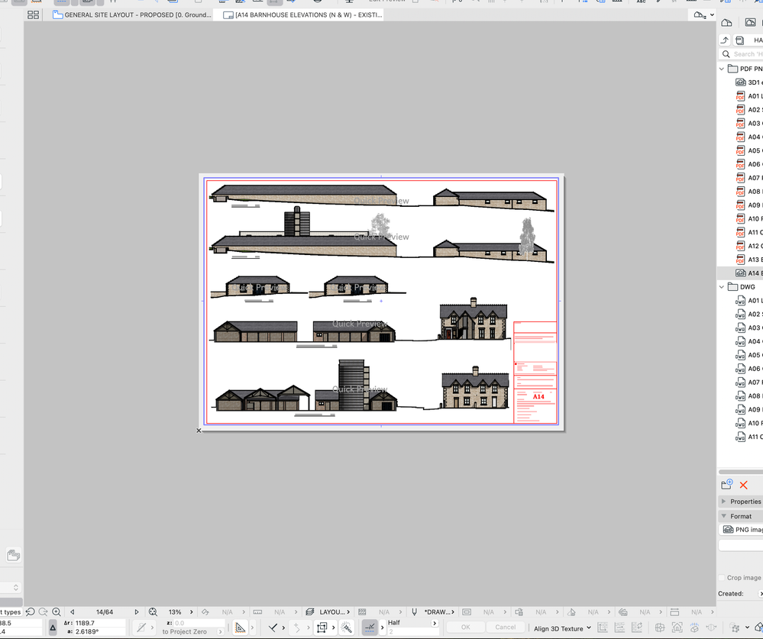This screenshot has width=763, height=639.
Task: Open the Project Chooser icon in navigator
Action: pos(726,22)
